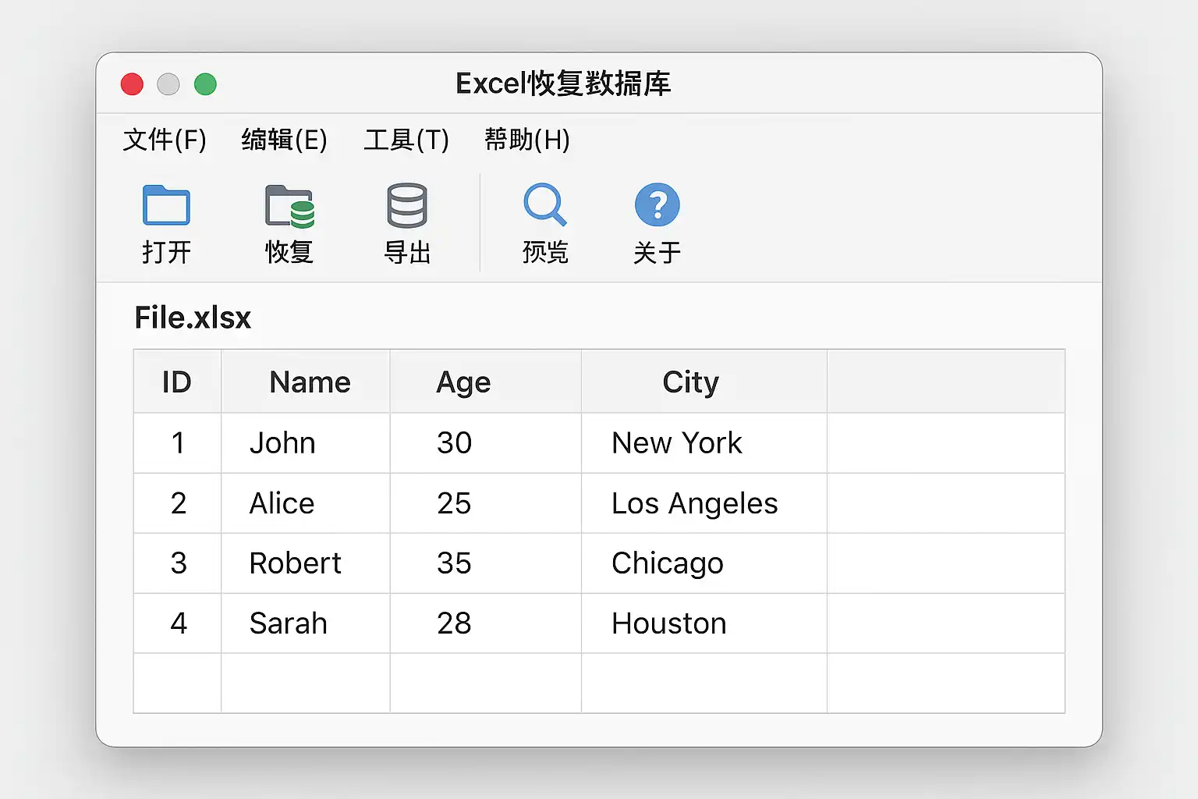Screen dimensions: 1198x799
Task: Click the About (关于) question mark icon
Action: coord(657,204)
